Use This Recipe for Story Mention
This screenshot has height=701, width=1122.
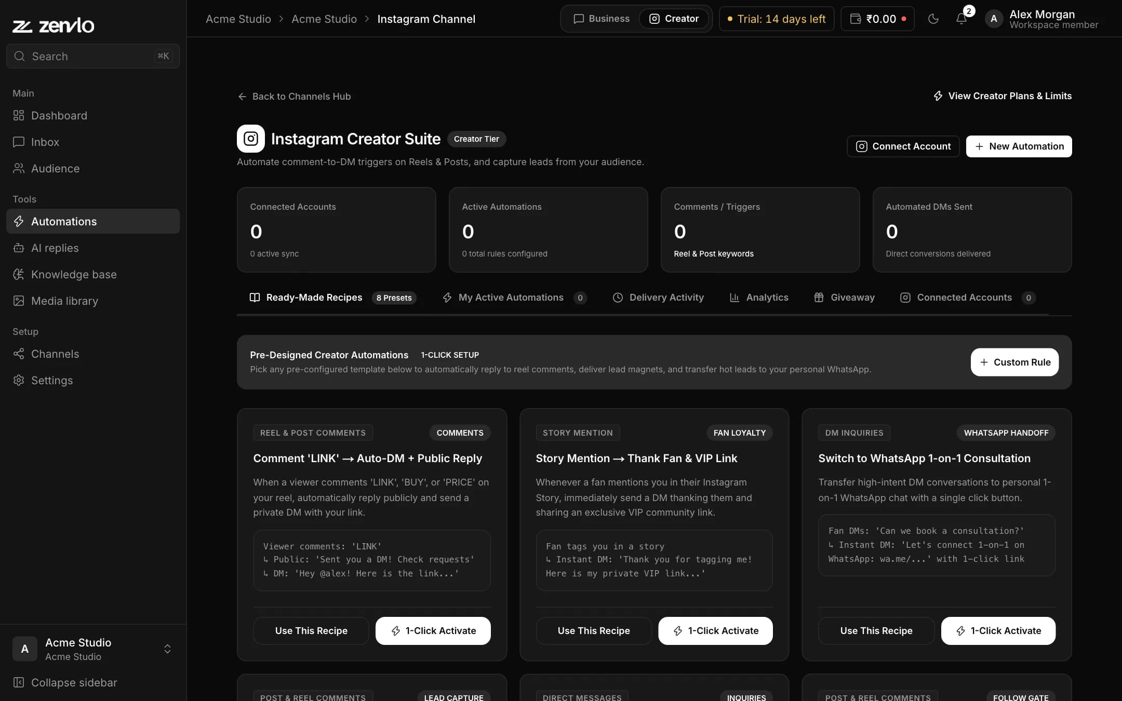[594, 631]
